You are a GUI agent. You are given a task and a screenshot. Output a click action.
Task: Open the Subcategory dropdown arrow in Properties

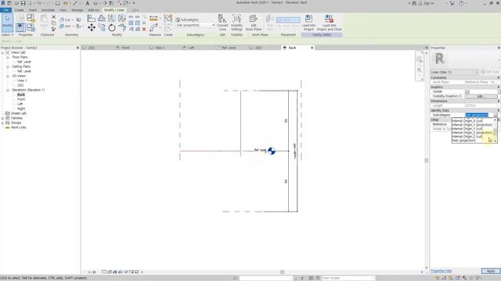[496, 115]
